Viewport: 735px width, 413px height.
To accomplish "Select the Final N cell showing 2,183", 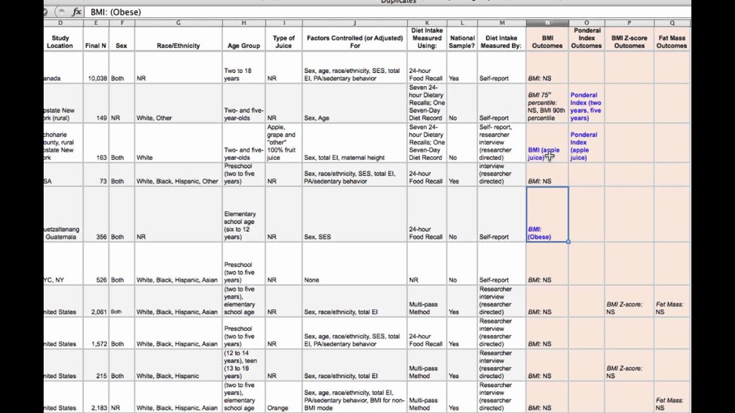I will coord(96,398).
